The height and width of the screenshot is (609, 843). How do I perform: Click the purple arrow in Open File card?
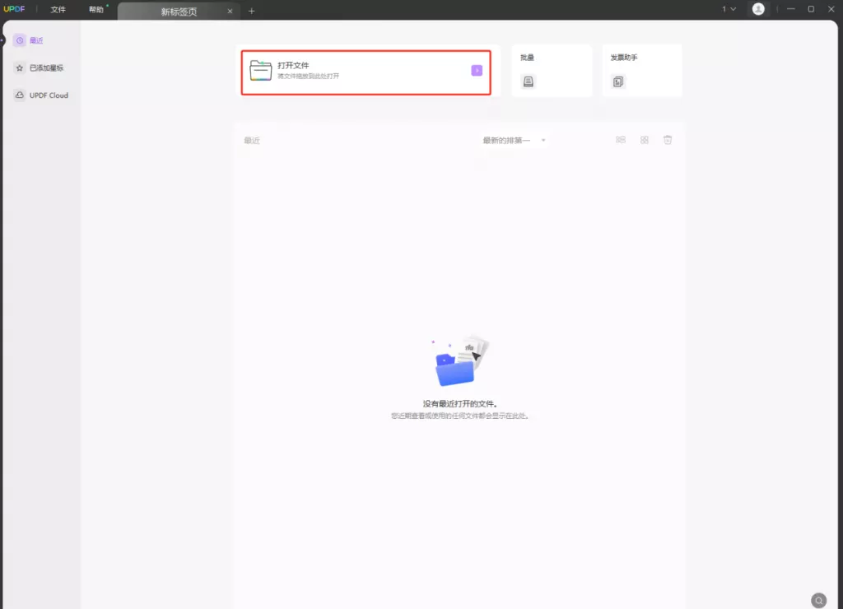pos(477,71)
